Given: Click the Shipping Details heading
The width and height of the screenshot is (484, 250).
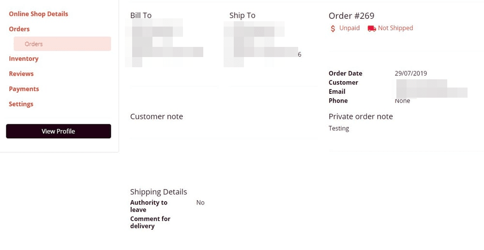Looking at the screenshot, I should 158,192.
